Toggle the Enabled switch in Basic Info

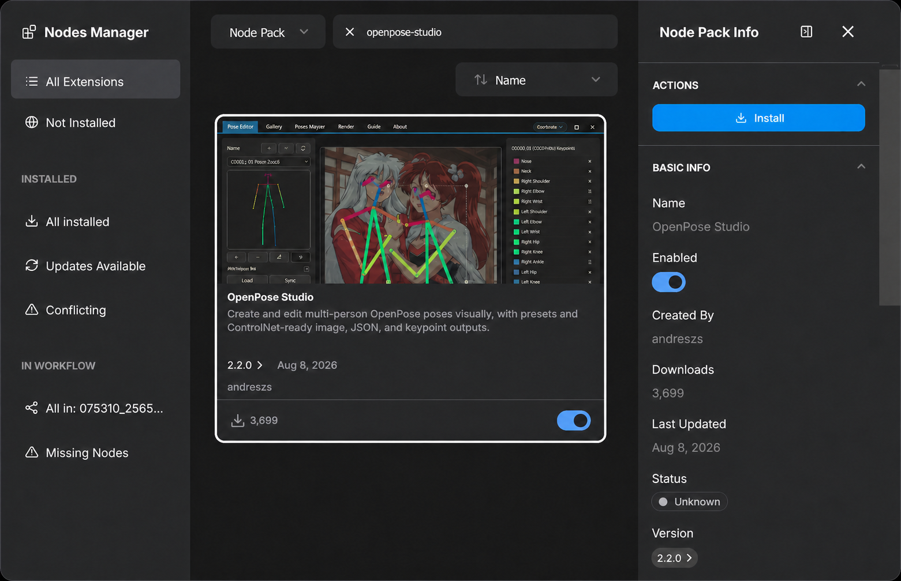668,282
